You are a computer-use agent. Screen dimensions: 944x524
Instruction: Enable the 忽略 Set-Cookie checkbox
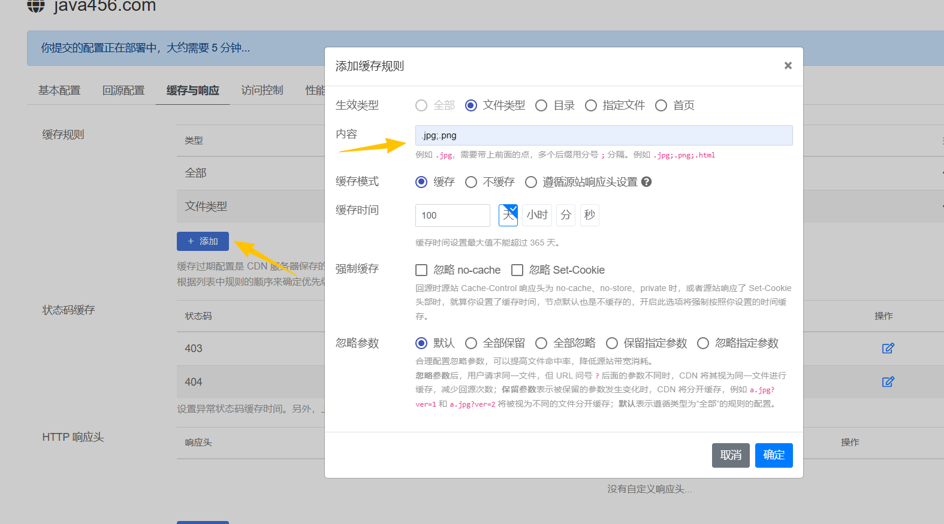pos(517,270)
